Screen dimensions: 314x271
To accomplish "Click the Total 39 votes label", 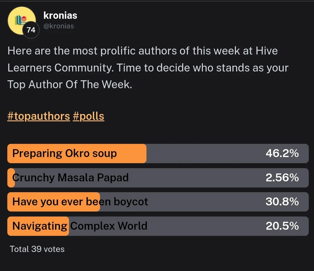I will point(37,249).
